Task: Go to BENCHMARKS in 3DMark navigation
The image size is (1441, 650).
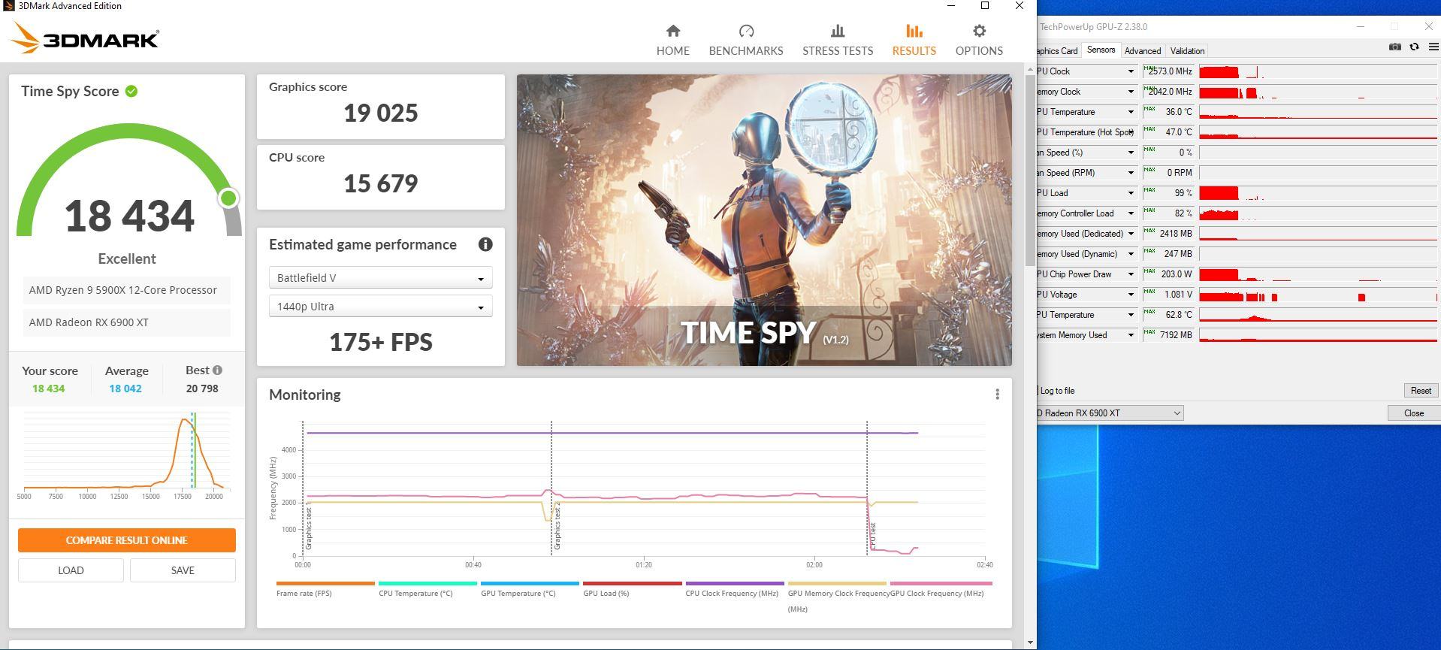Action: 746,41
